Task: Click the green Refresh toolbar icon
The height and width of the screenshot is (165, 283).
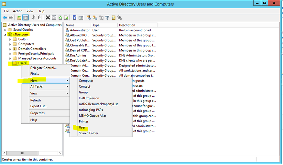Action: [x=60, y=18]
